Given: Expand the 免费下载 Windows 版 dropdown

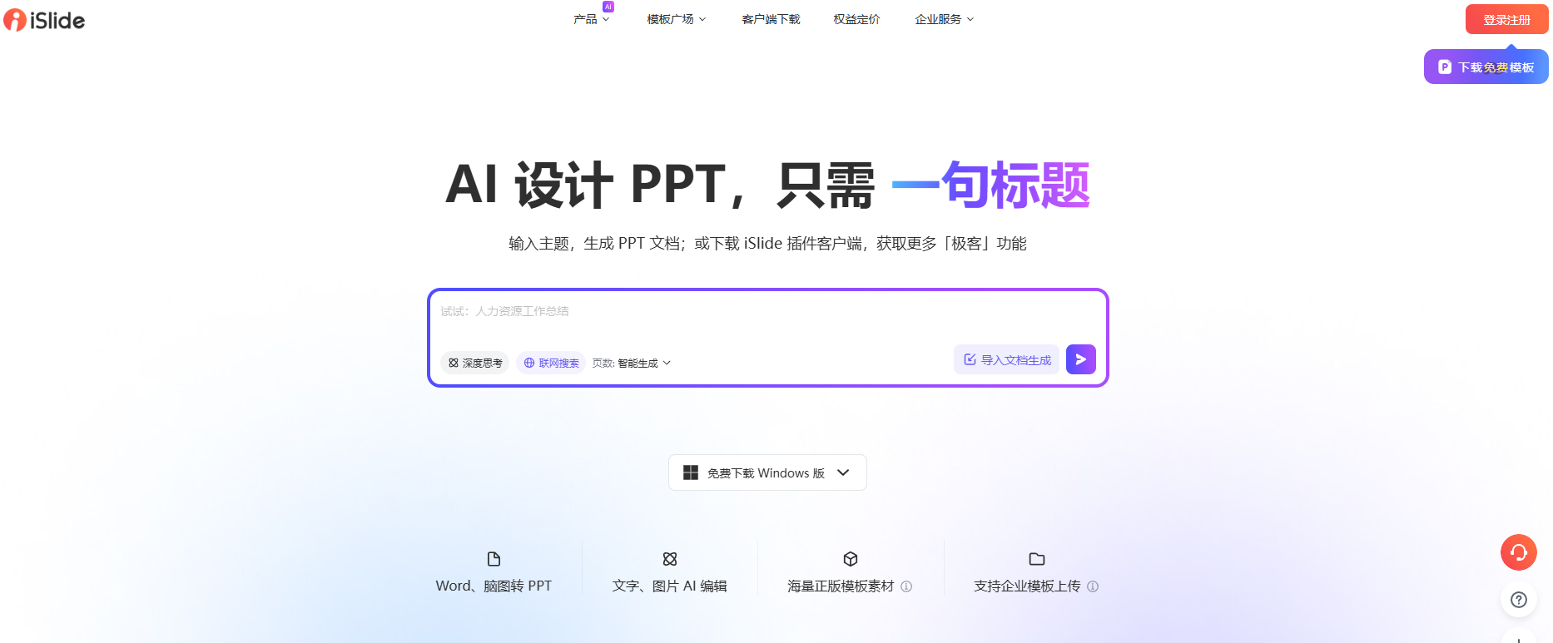Looking at the screenshot, I should 767,472.
